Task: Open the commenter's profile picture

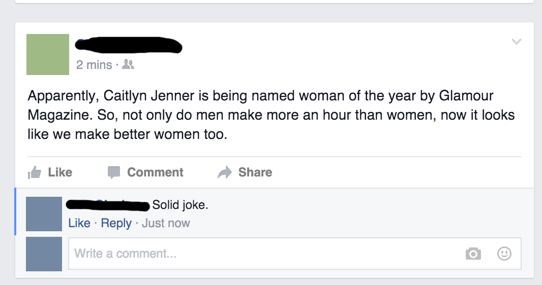Action: click(44, 214)
